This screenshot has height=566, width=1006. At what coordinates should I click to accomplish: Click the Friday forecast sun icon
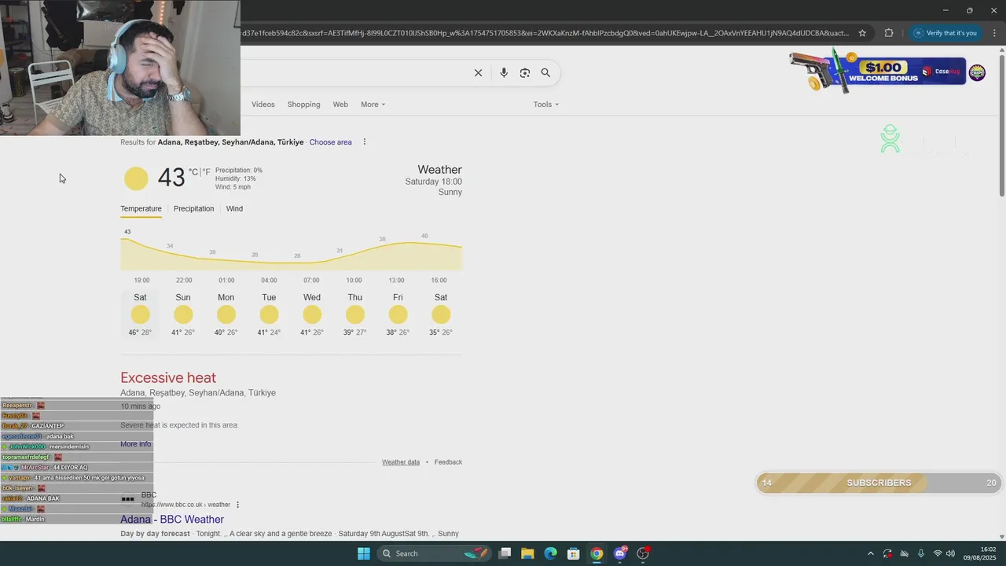point(398,314)
